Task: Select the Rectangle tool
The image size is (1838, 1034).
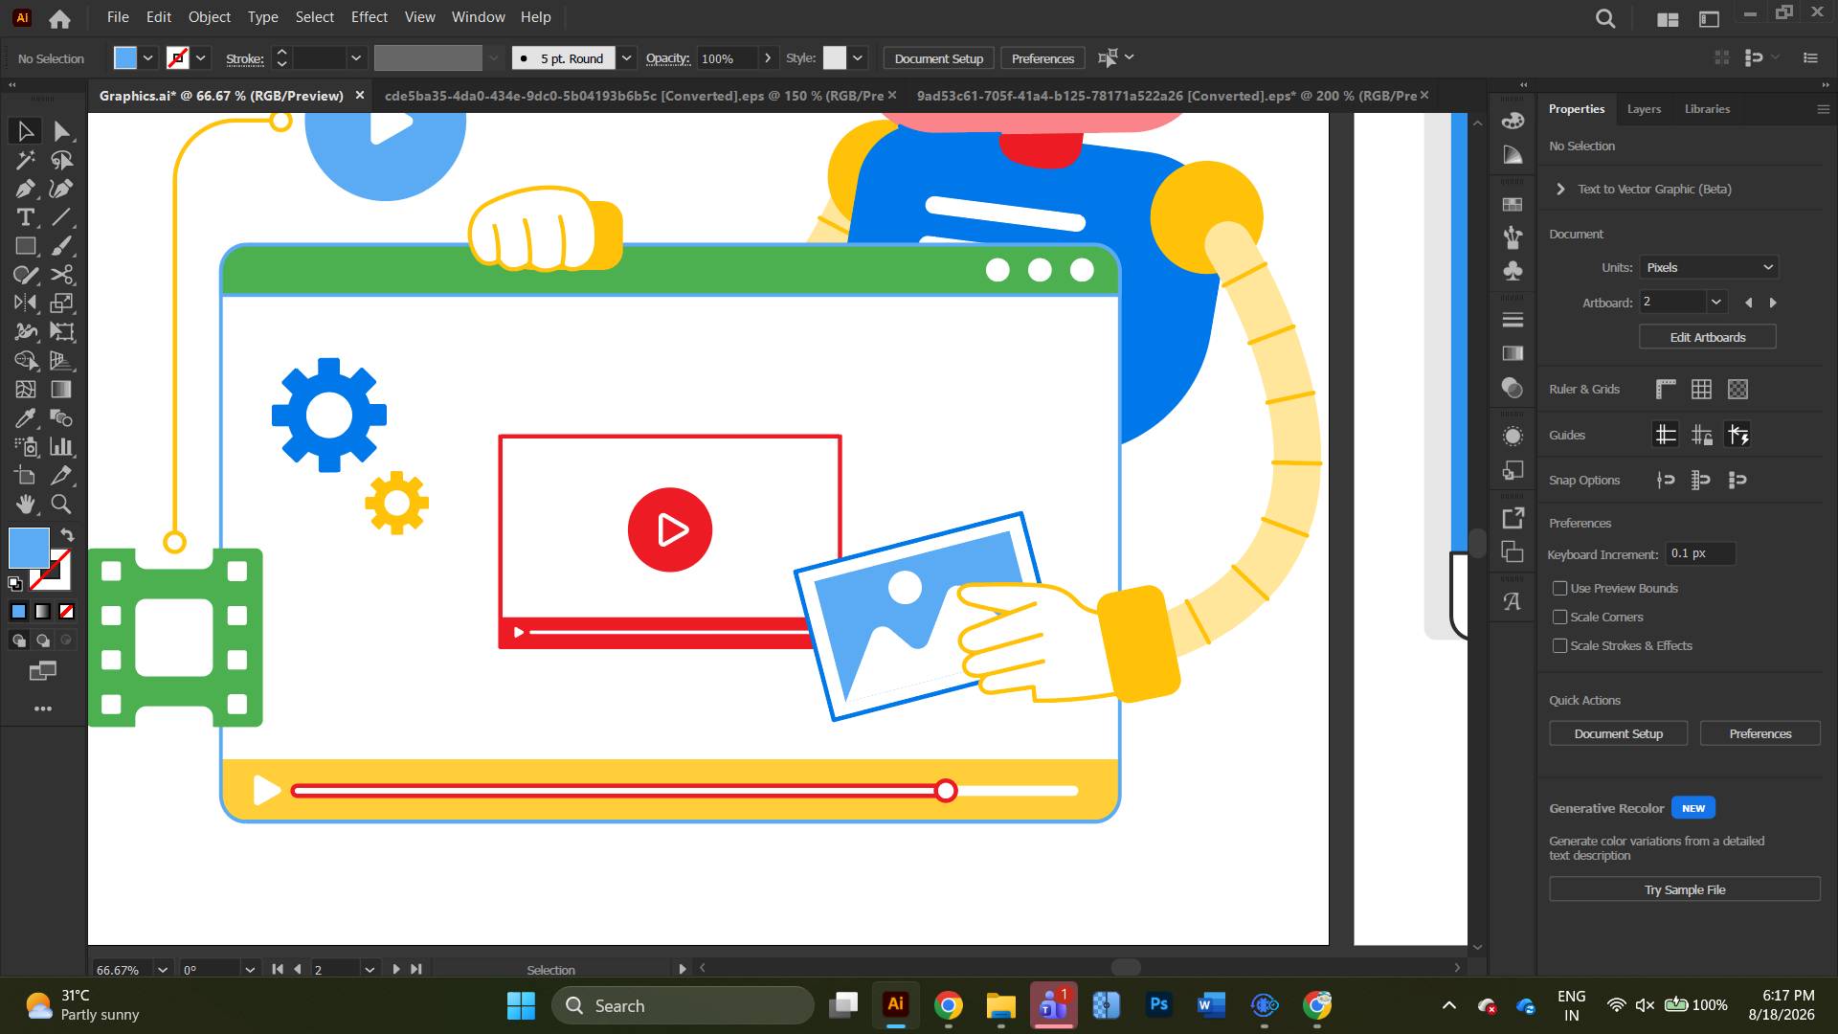Action: (x=25, y=246)
